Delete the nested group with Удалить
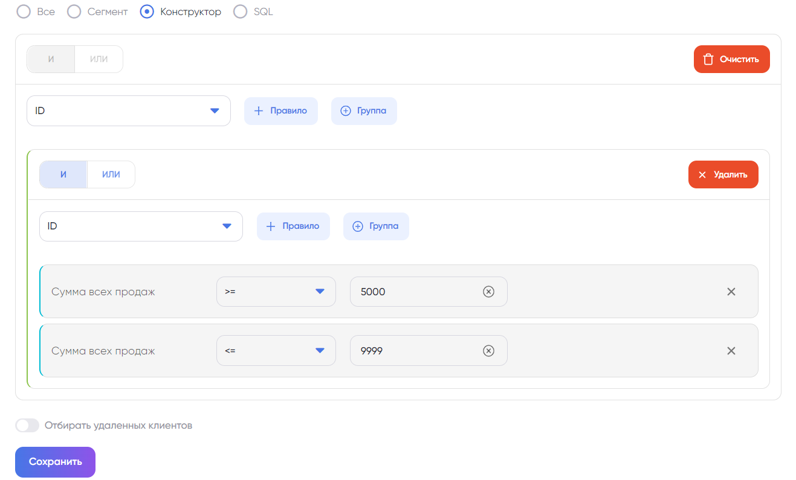796x480 pixels. point(723,174)
